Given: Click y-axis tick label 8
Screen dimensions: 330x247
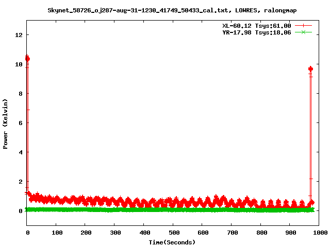Looking at the screenshot, I should [x=21, y=94].
